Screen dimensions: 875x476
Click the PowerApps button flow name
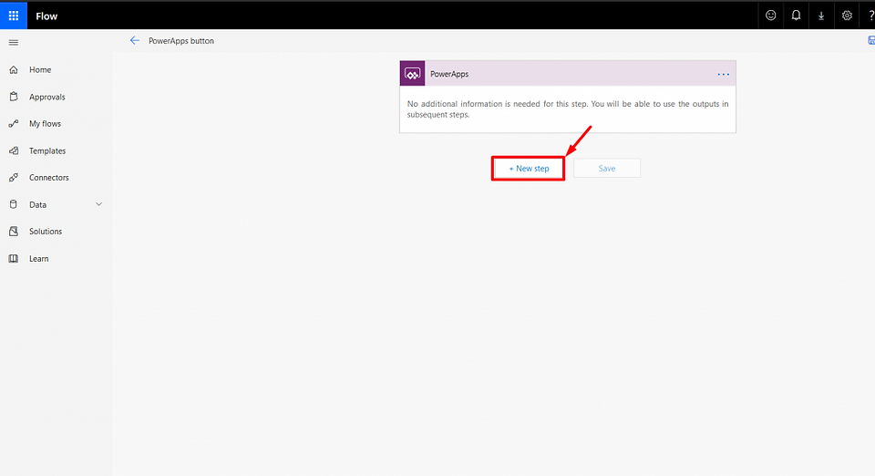[x=181, y=41]
